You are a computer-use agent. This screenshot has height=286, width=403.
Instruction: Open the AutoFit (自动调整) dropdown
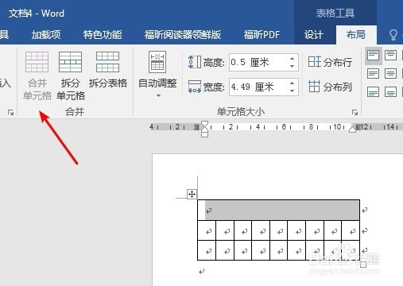coord(157,74)
